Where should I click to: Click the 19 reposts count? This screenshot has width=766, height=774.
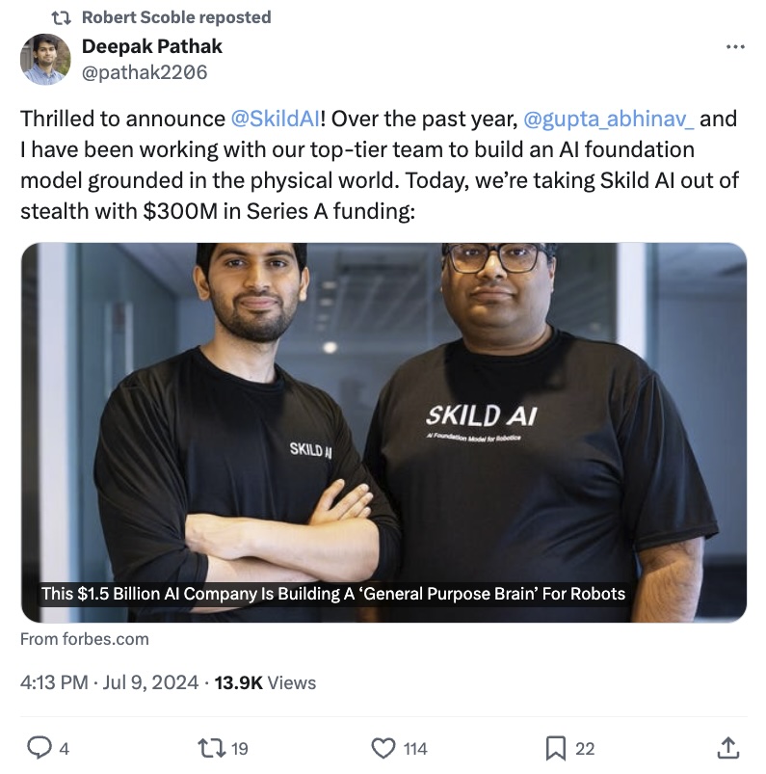(239, 749)
